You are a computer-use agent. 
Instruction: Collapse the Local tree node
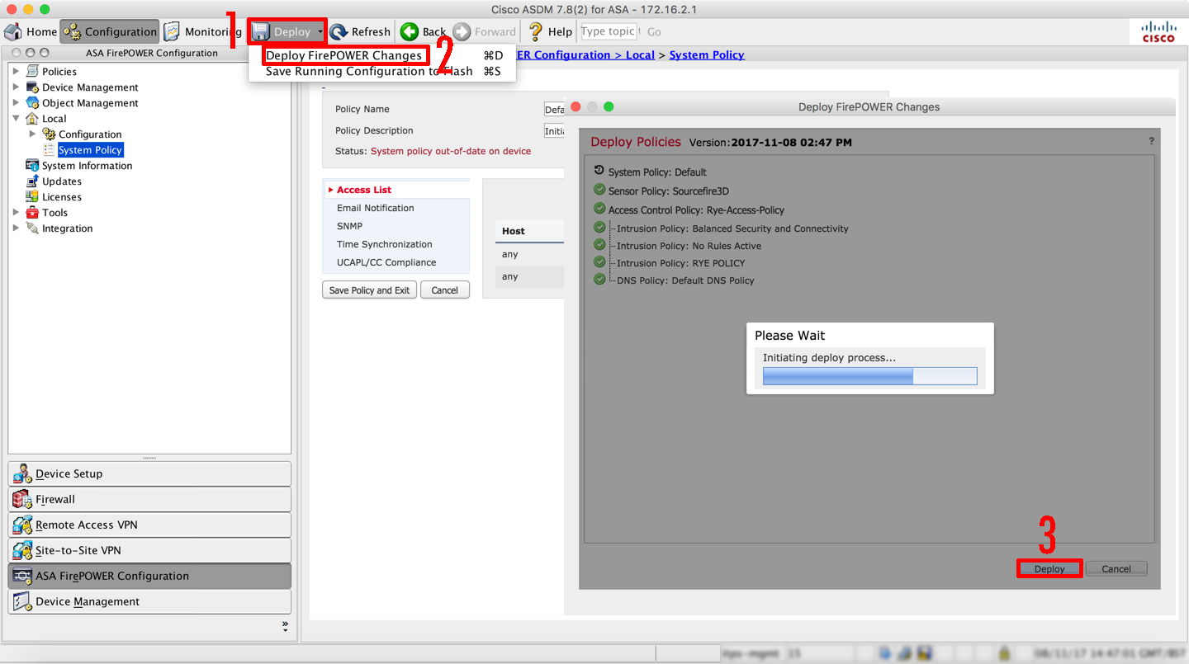16,119
